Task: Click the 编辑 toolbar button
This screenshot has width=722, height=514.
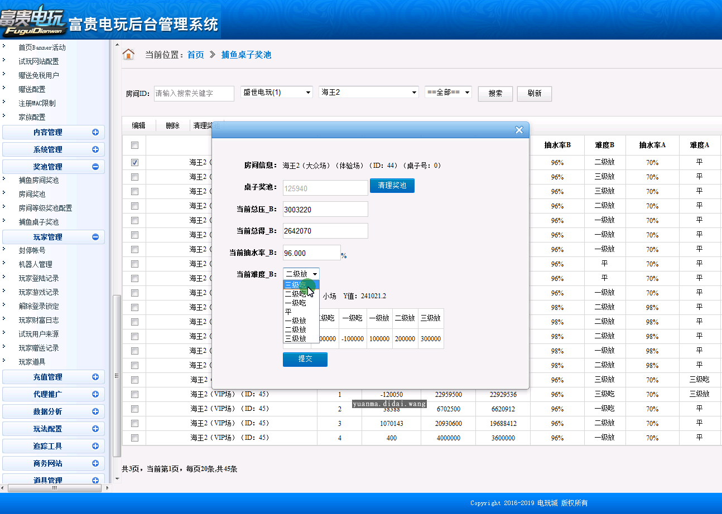Action: (138, 125)
